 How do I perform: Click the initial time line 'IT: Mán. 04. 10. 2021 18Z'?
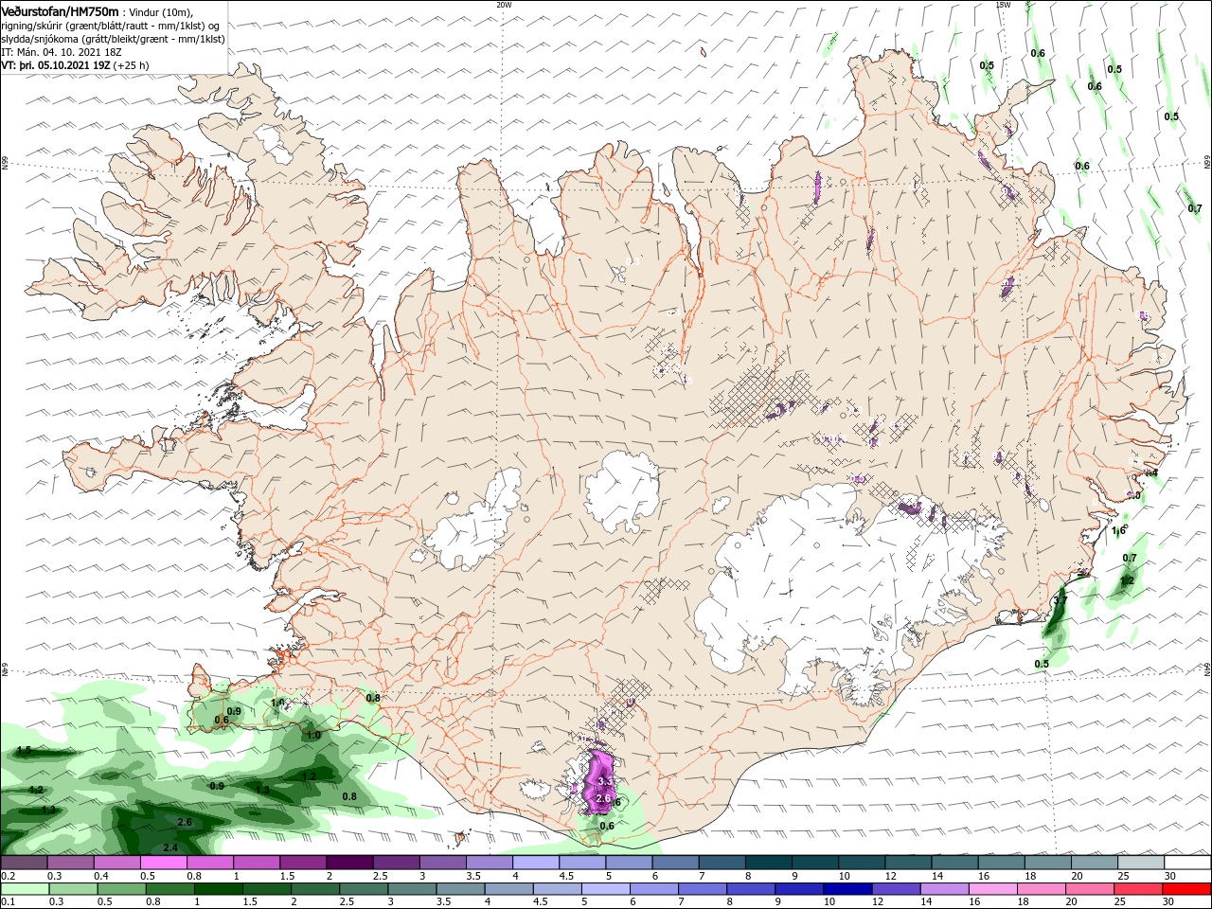click(x=61, y=52)
